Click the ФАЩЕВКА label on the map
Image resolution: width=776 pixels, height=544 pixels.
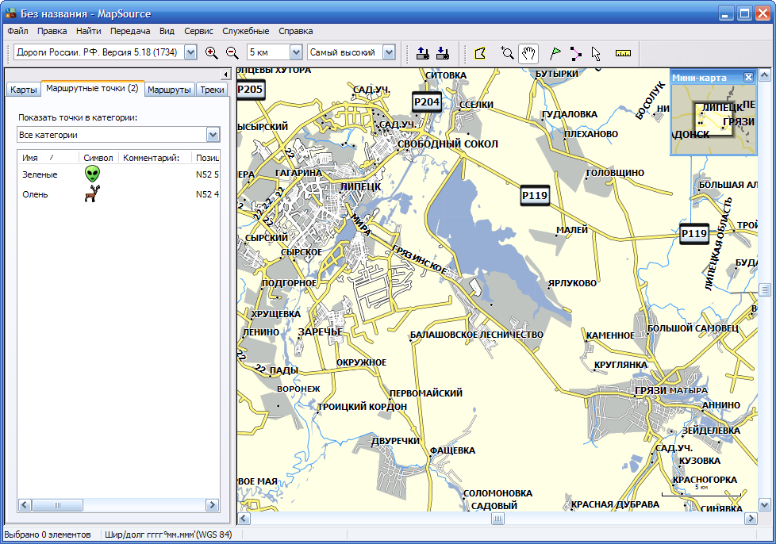[452, 450]
